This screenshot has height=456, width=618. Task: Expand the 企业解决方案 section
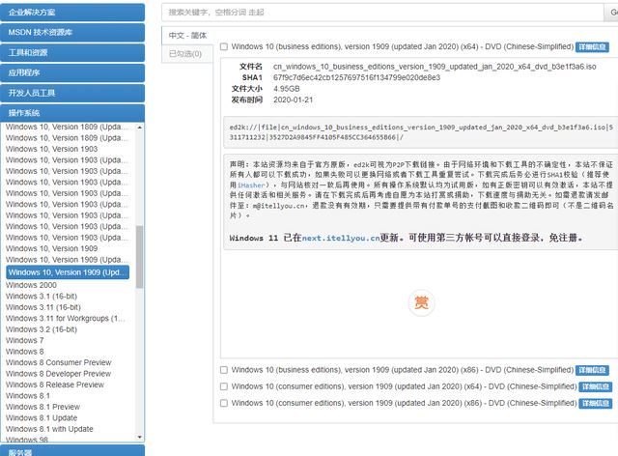pos(72,12)
